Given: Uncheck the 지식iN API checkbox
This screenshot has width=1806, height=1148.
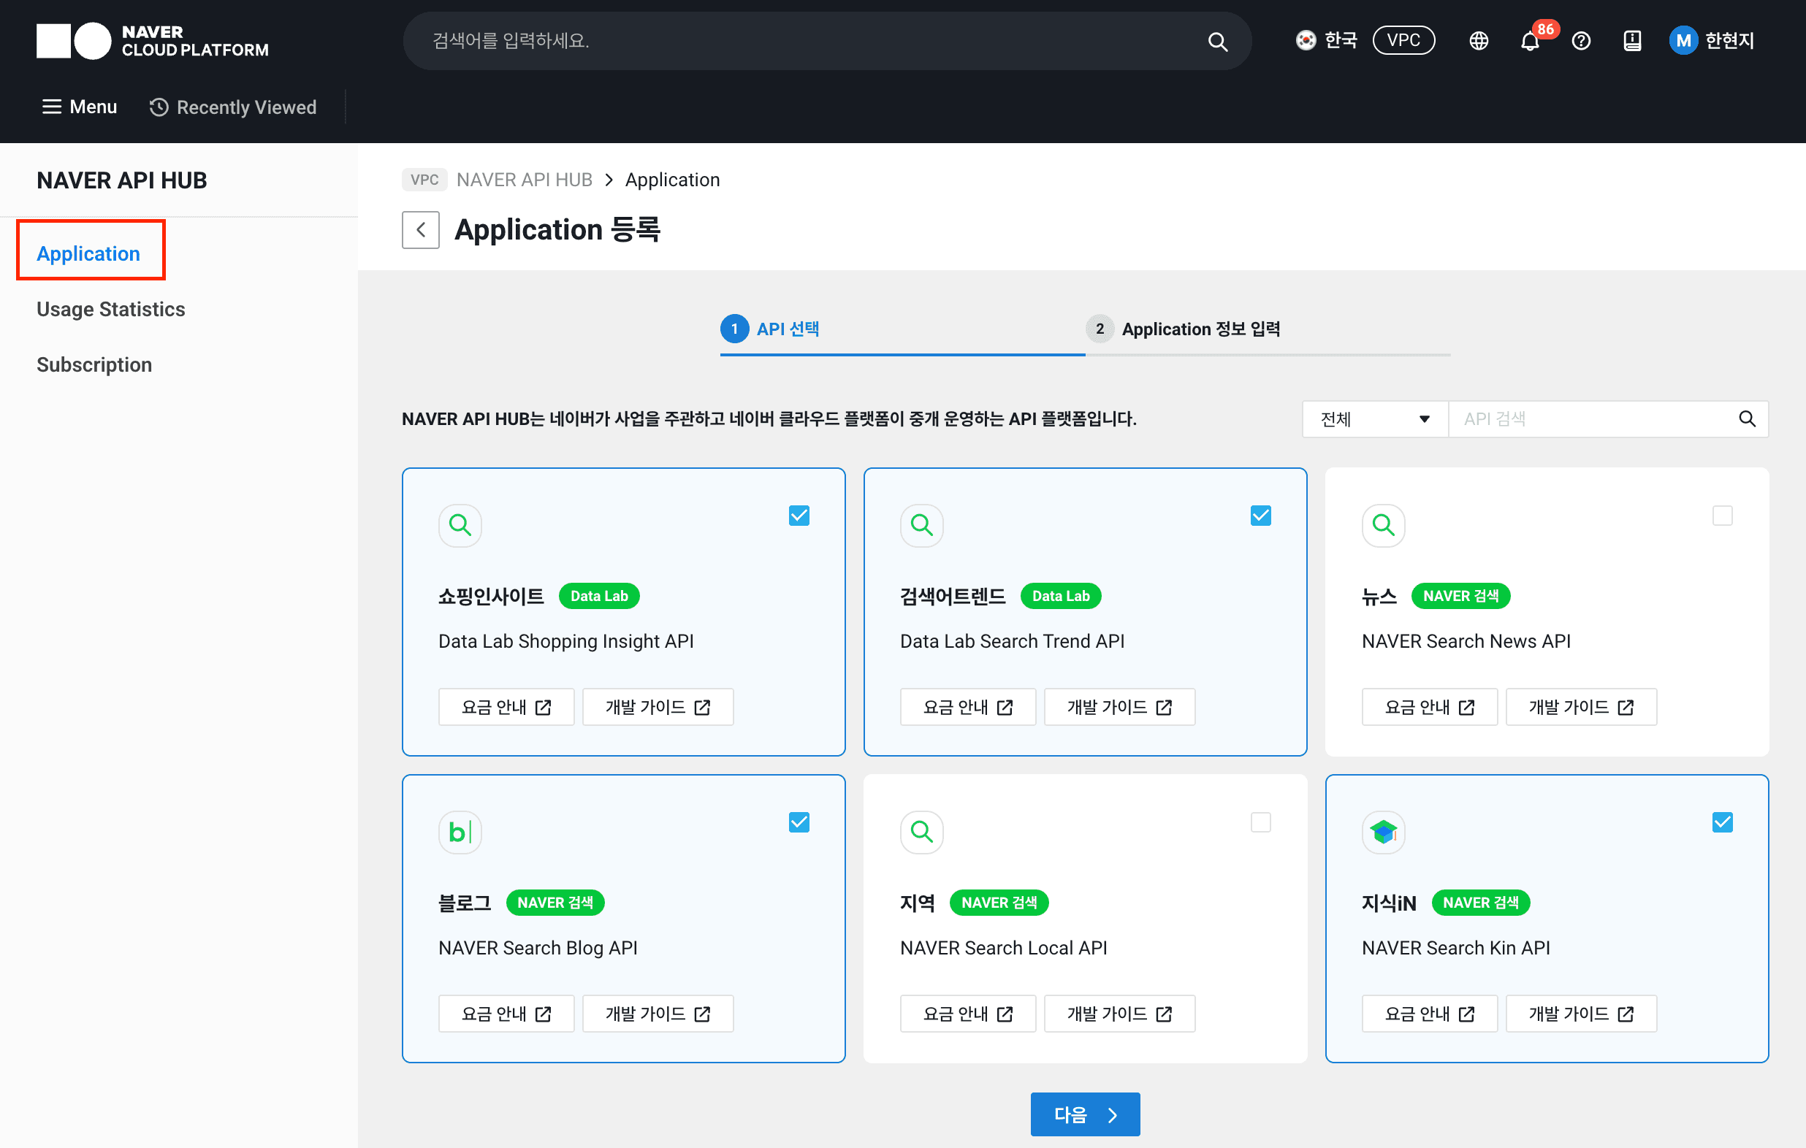Looking at the screenshot, I should click(x=1723, y=822).
